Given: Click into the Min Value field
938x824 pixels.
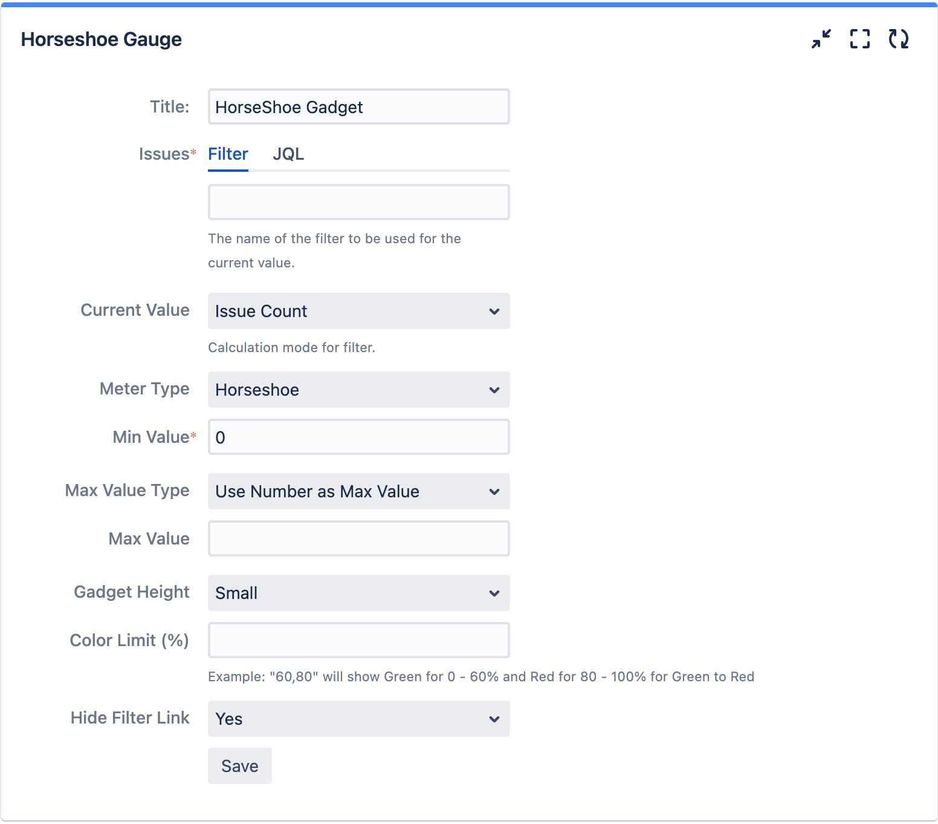Looking at the screenshot, I should point(358,437).
